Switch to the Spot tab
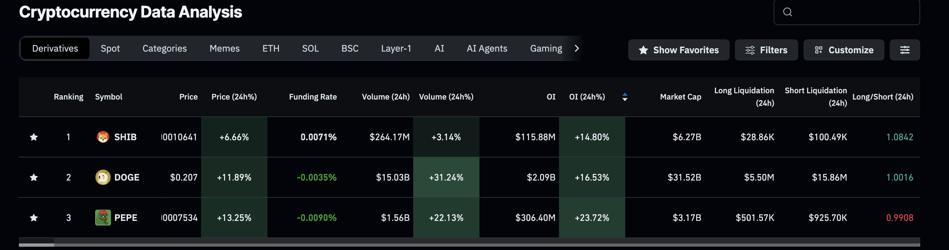Image resolution: width=949 pixels, height=250 pixels. (110, 49)
